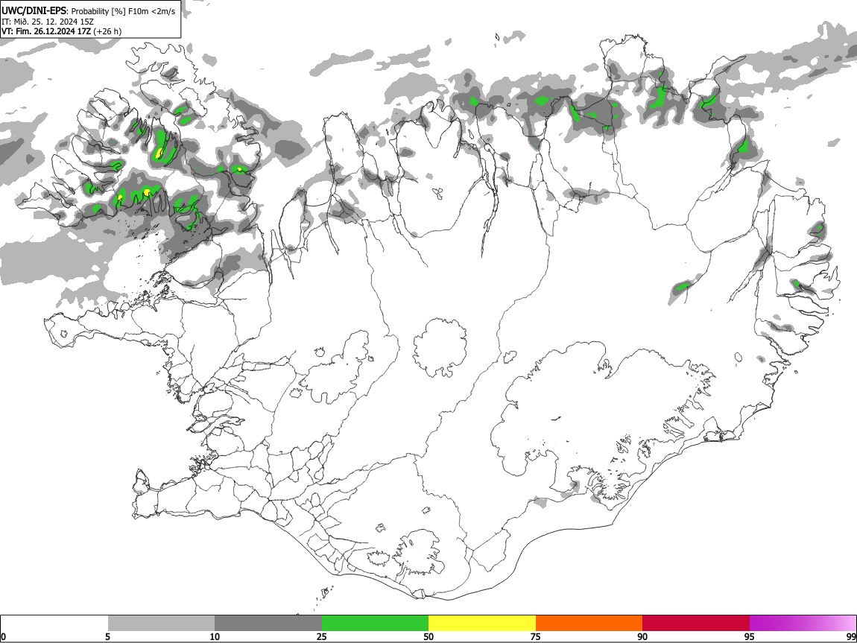Click the dark gray 10-25% legend swatch
Viewport: 857px width, 643px height.
pyautogui.click(x=268, y=623)
